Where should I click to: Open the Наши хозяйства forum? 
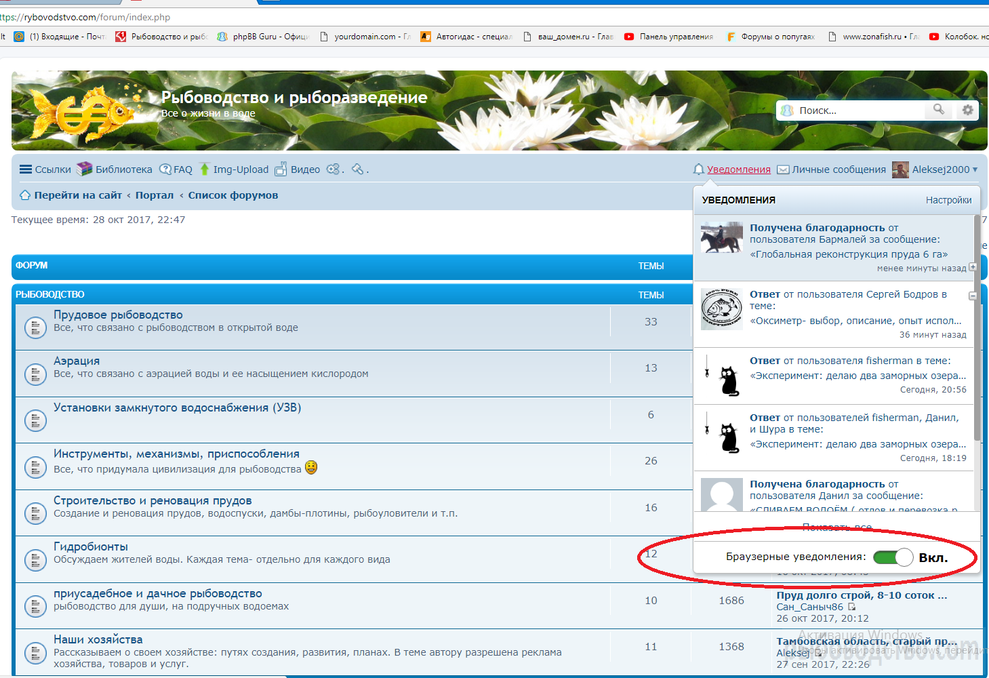coord(98,639)
